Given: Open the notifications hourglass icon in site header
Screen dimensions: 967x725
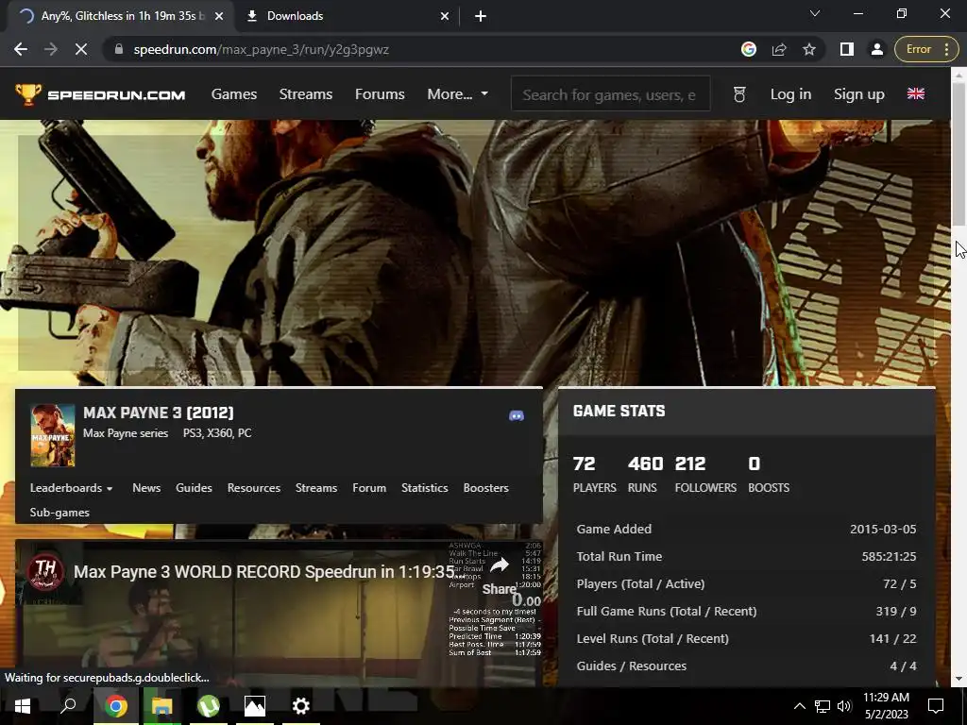Looking at the screenshot, I should (x=739, y=94).
